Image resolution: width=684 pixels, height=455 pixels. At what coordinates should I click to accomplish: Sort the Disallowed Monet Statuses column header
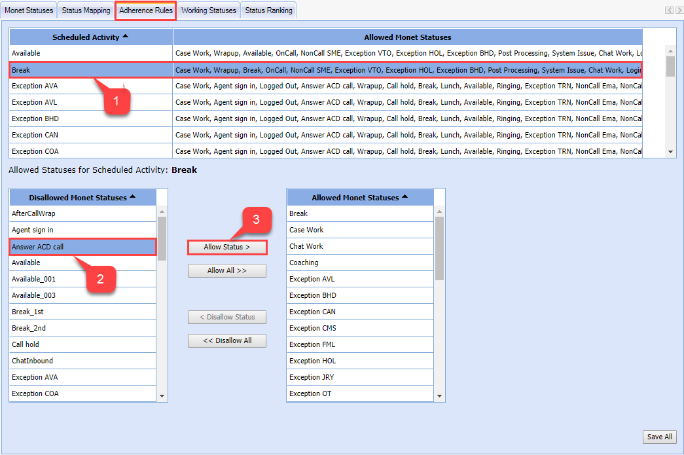tap(82, 198)
